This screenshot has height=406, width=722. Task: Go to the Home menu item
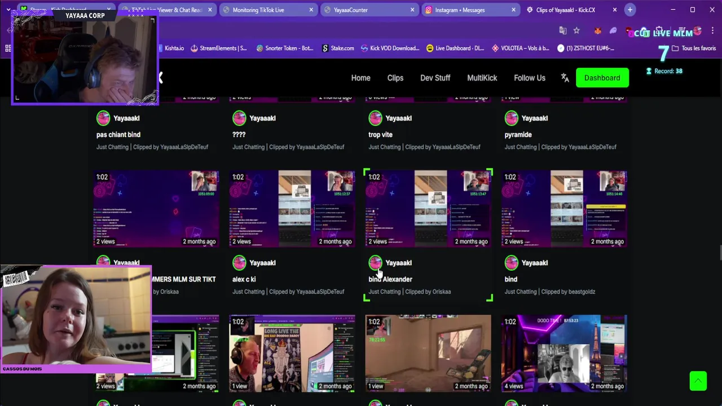[360, 78]
